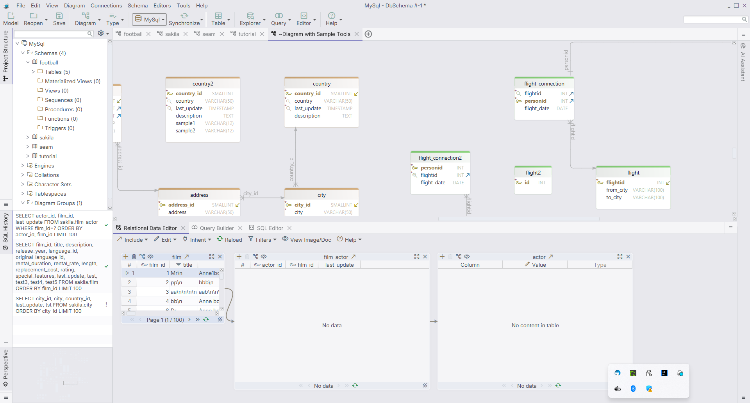The width and height of the screenshot is (750, 403).
Task: Switch to the Query Builder tab
Action: pos(216,228)
